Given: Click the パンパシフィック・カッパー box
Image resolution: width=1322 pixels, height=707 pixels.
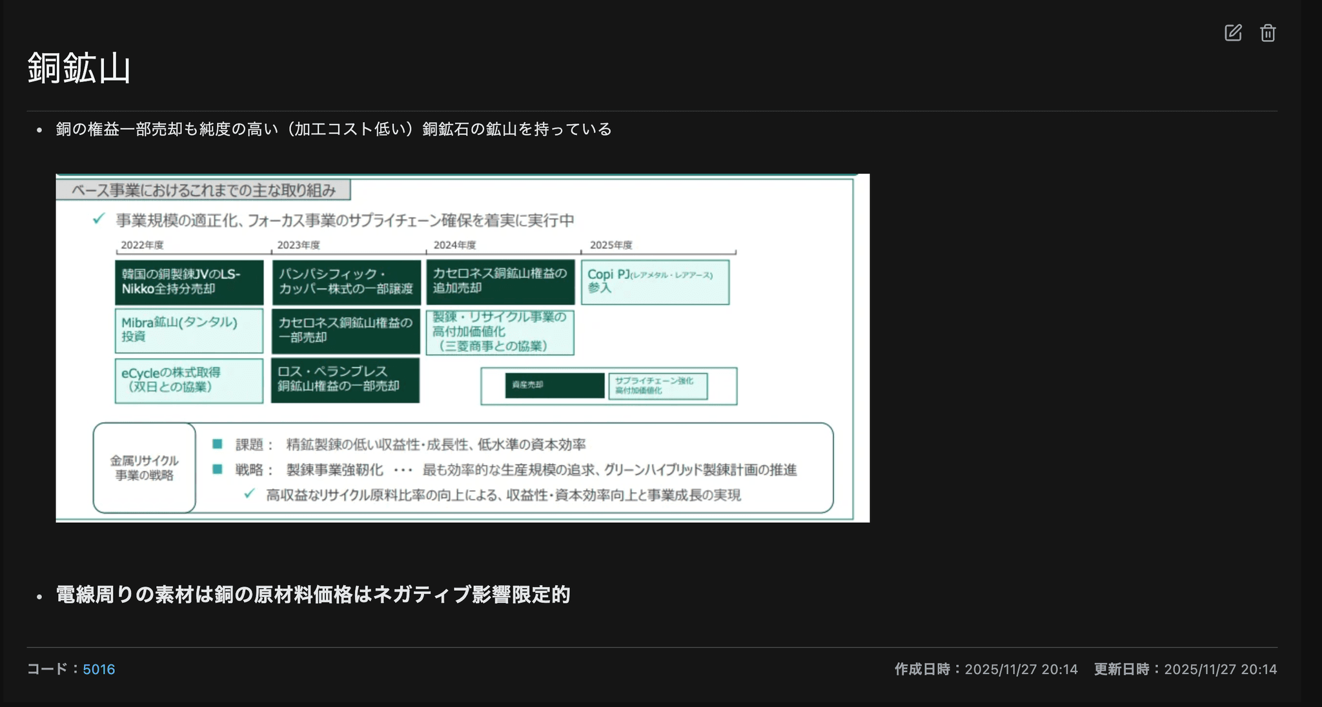Looking at the screenshot, I should 346,283.
